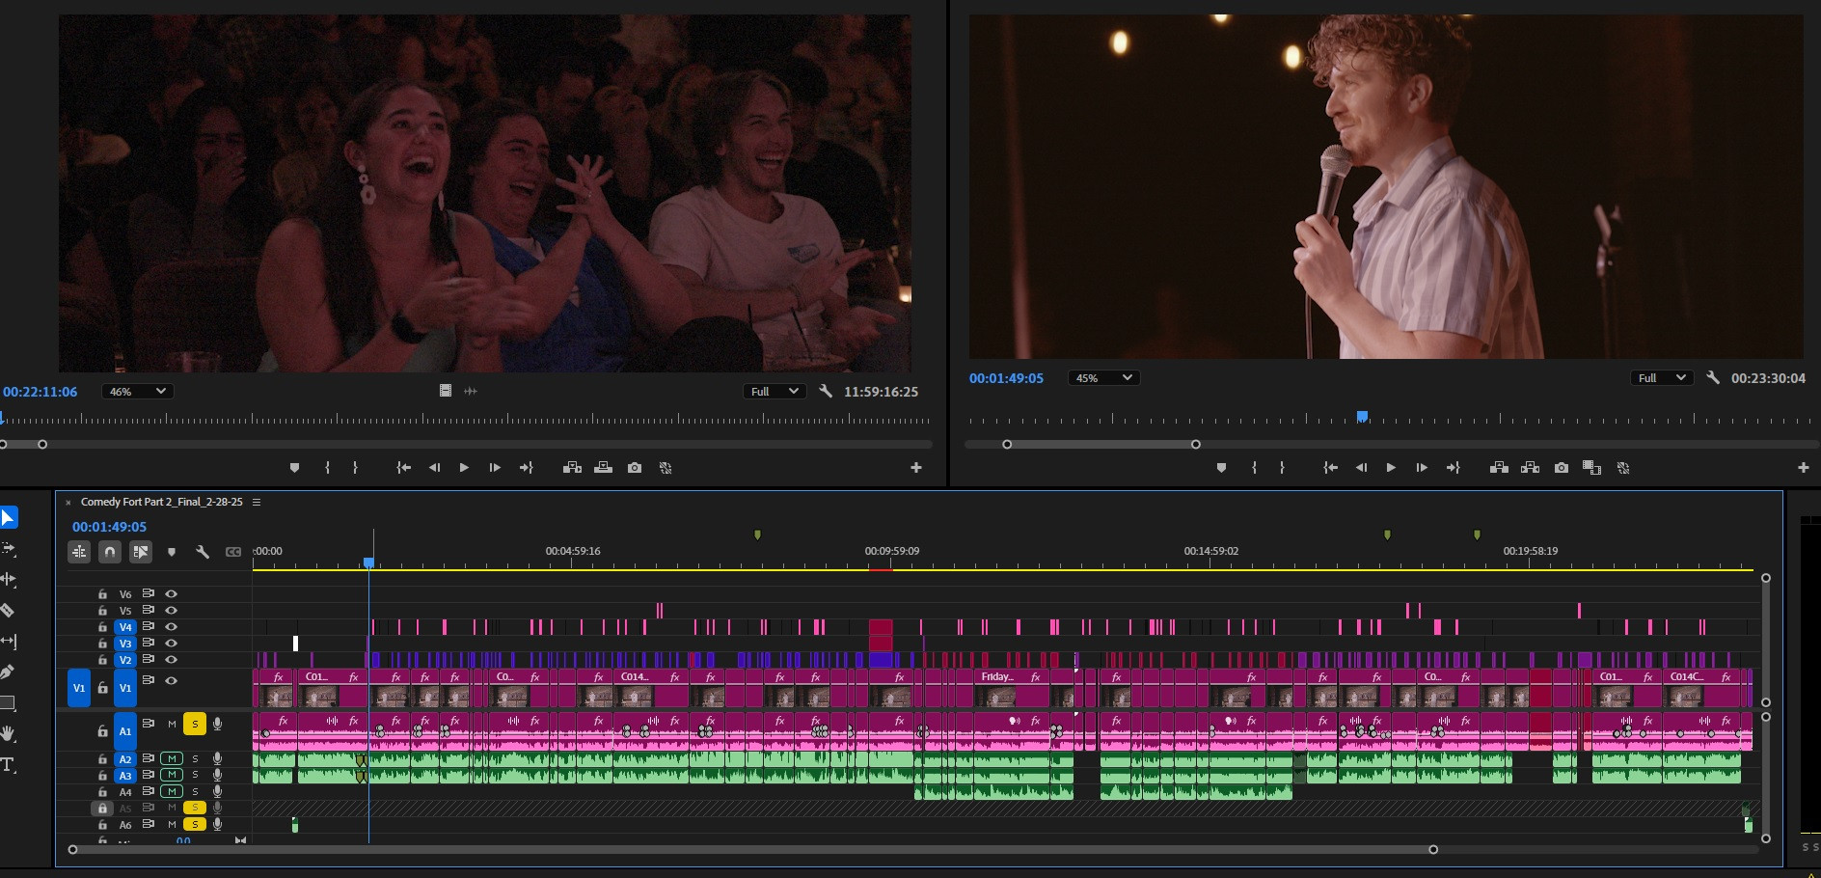1821x878 pixels.
Task: Enable voice-over record on A1 microphone
Action: point(218,724)
